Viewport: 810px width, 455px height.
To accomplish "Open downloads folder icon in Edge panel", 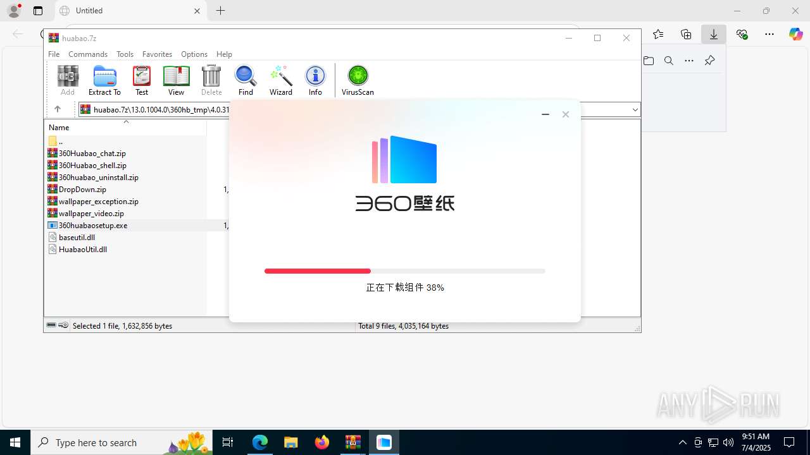I will point(649,61).
